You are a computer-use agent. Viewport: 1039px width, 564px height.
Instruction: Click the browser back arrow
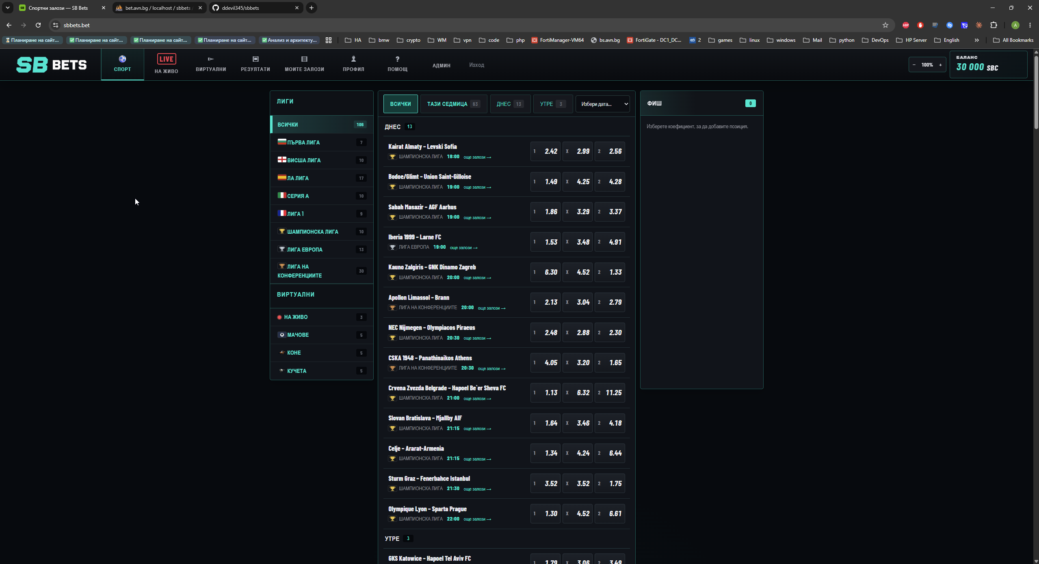click(x=9, y=25)
